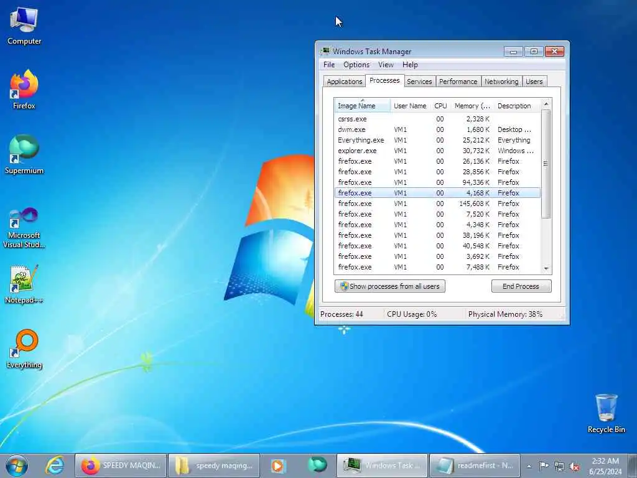Select the Supermium desktop shortcut
Image resolution: width=637 pixels, height=478 pixels.
[x=24, y=154]
